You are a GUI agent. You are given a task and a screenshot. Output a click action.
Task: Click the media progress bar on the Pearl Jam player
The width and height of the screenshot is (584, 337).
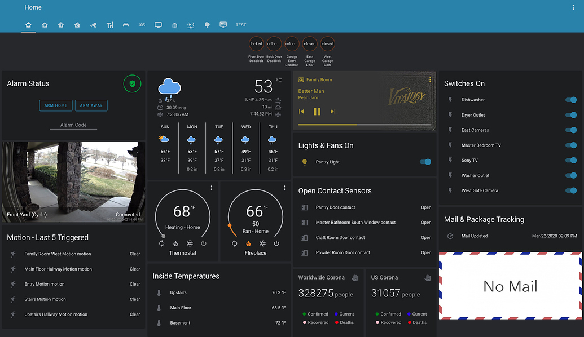pyautogui.click(x=364, y=123)
